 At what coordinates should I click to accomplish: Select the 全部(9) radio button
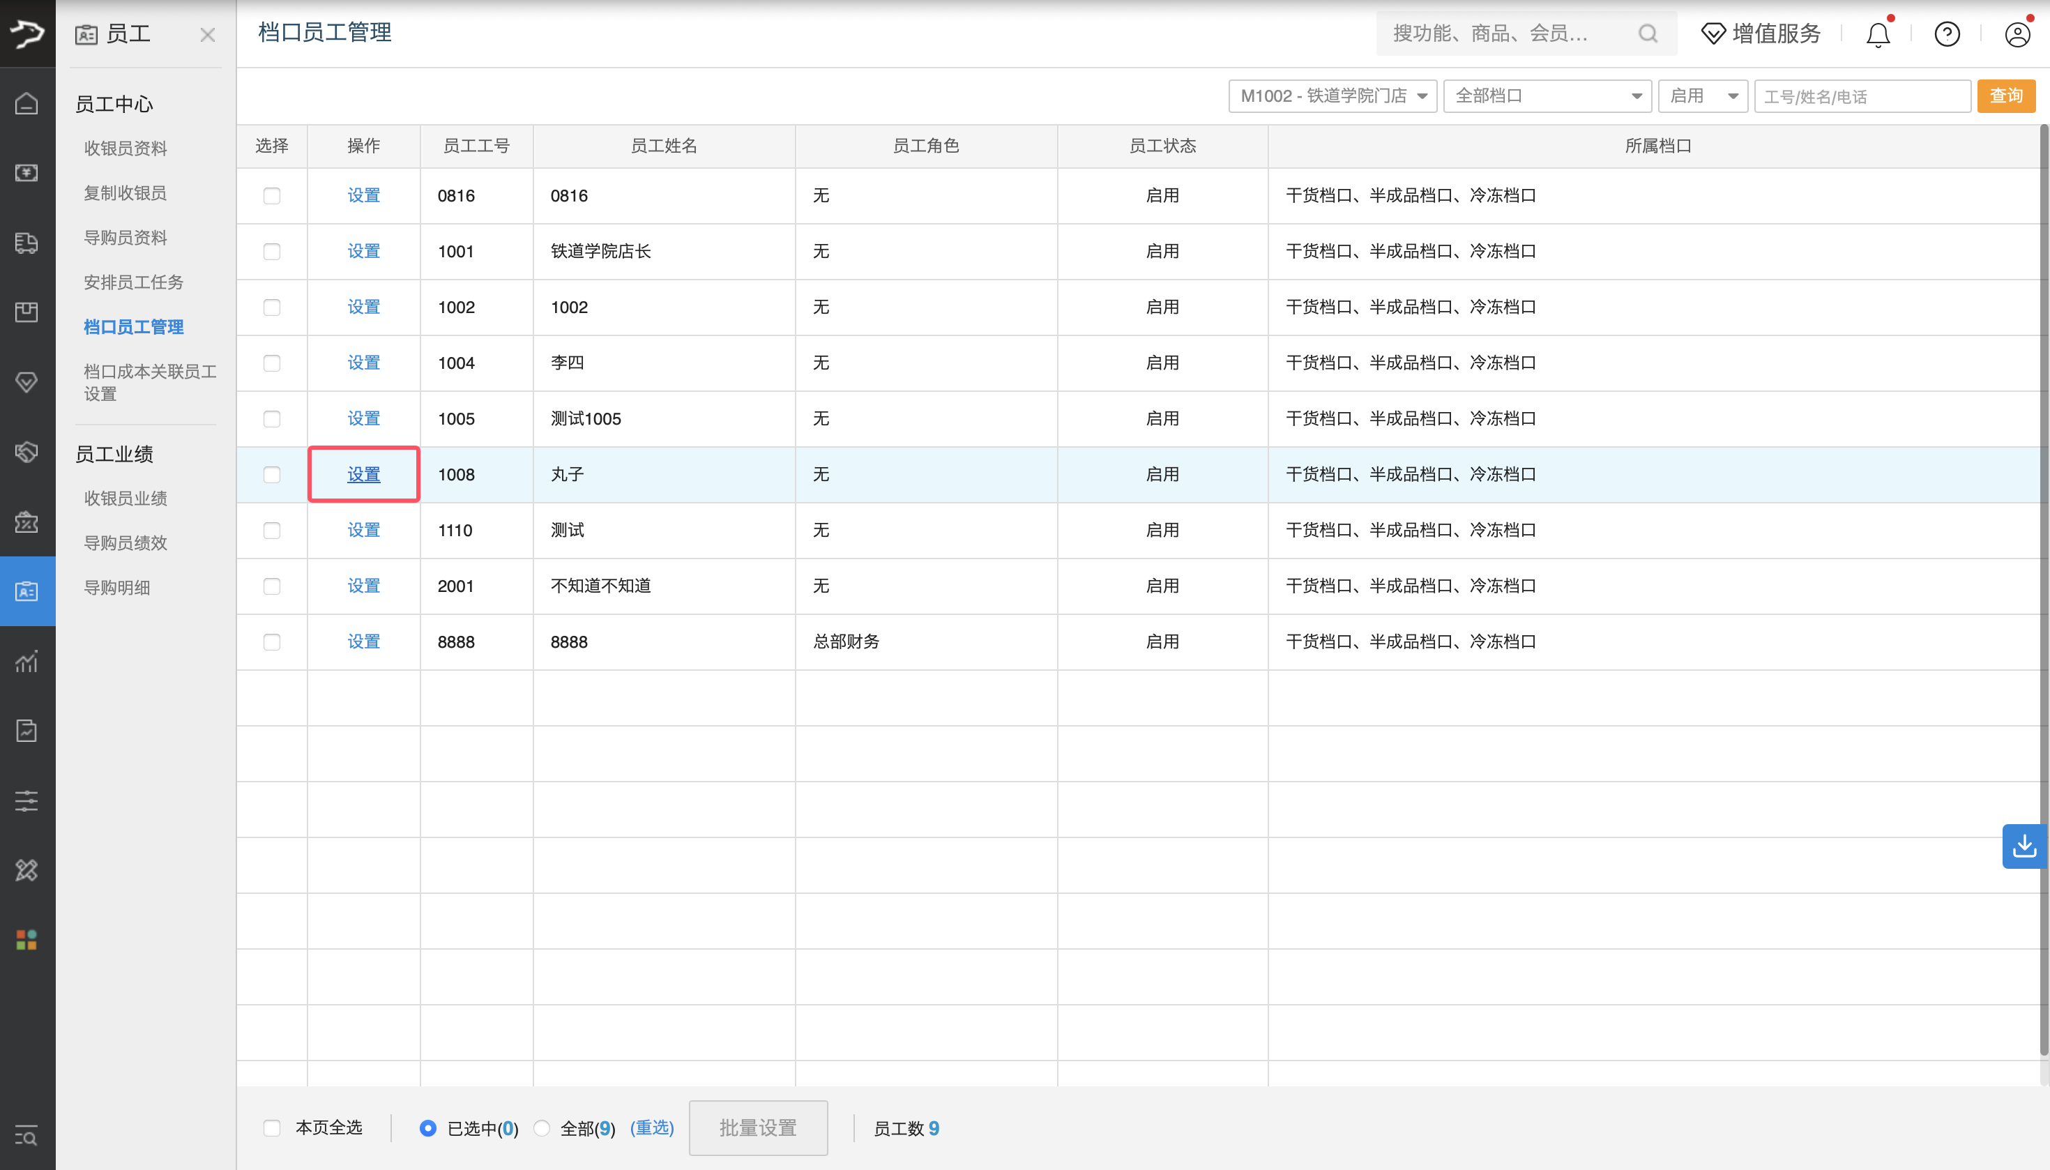542,1128
